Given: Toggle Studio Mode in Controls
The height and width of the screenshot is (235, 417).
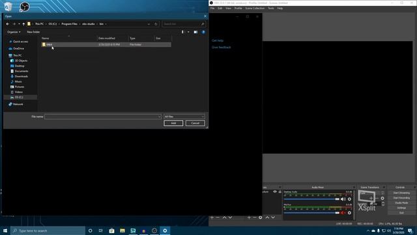Looking at the screenshot, I should pos(401,203).
